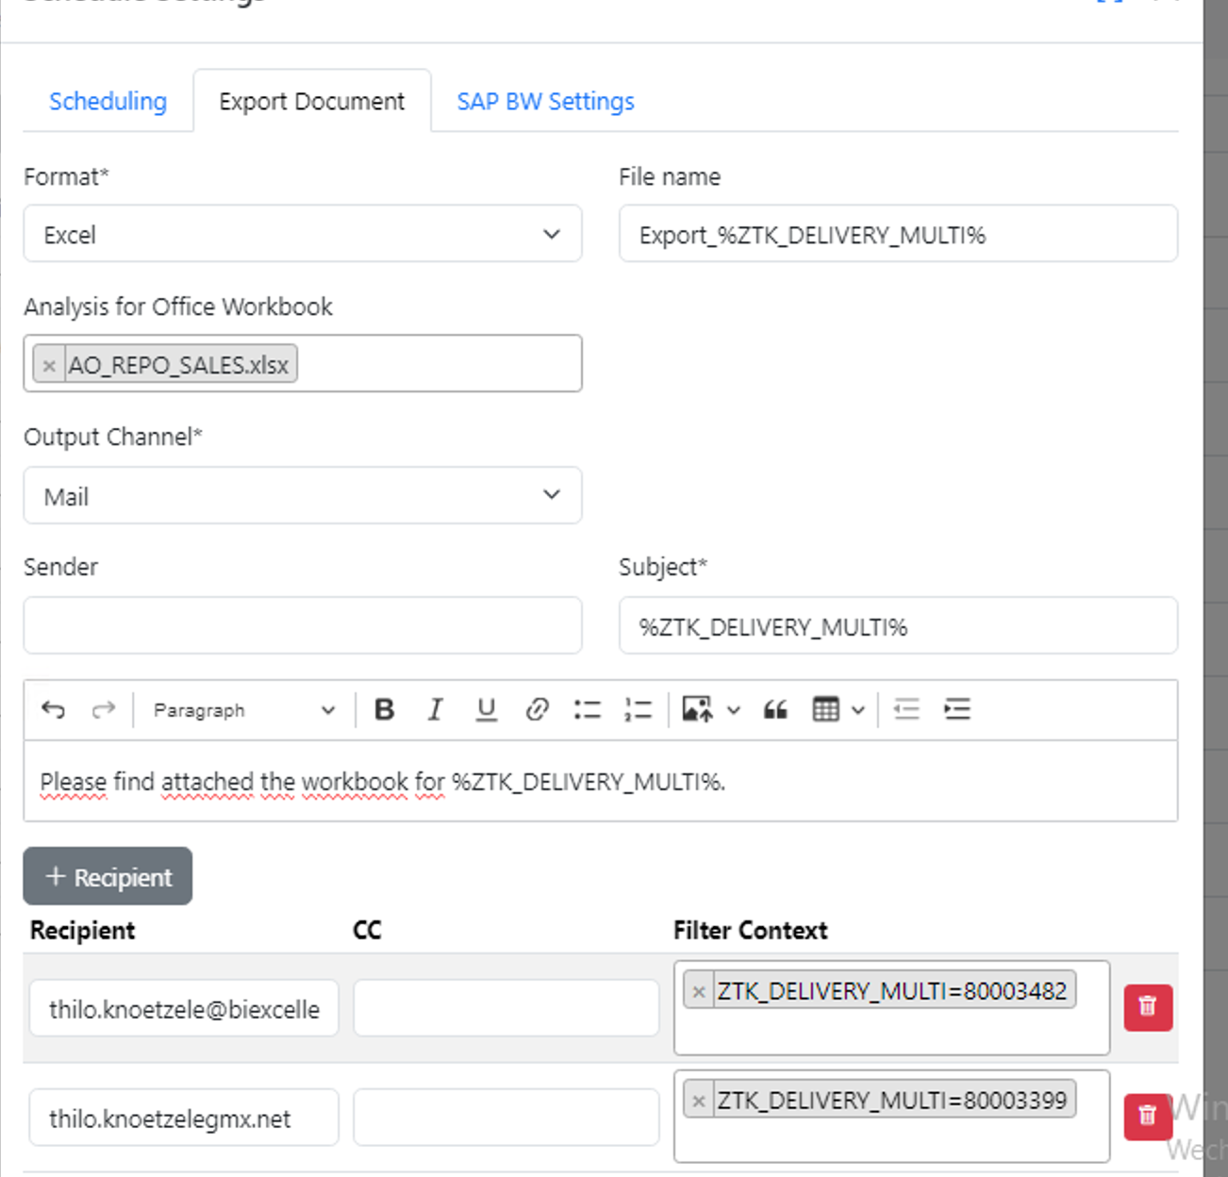Click the Subject input field

pos(898,625)
